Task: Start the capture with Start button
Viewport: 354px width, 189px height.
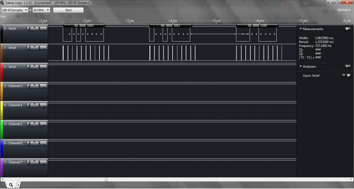Action: [x=68, y=10]
